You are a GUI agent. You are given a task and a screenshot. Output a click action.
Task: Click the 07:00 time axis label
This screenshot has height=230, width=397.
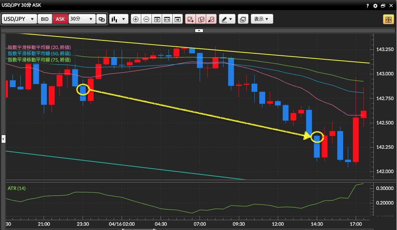click(200, 224)
